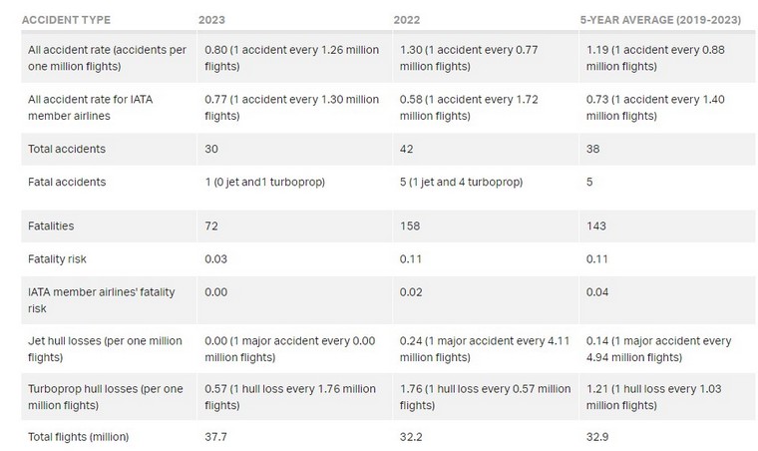This screenshot has height=451, width=758.
Task: Select the 2022 fatalities value 158
Action: point(410,225)
